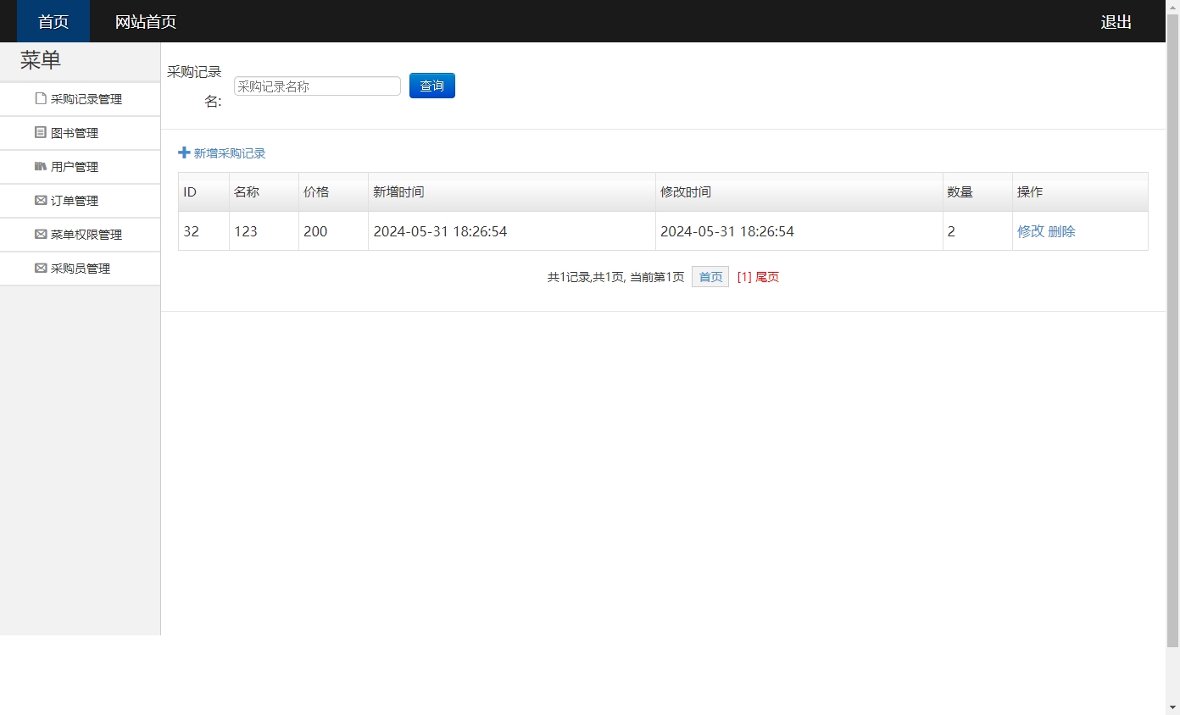Open the 网站首页 menu item

pyautogui.click(x=143, y=22)
